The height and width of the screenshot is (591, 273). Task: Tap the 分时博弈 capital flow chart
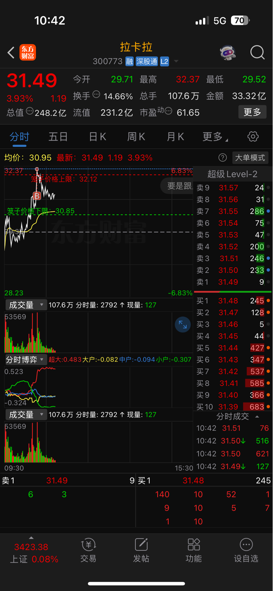point(99,387)
